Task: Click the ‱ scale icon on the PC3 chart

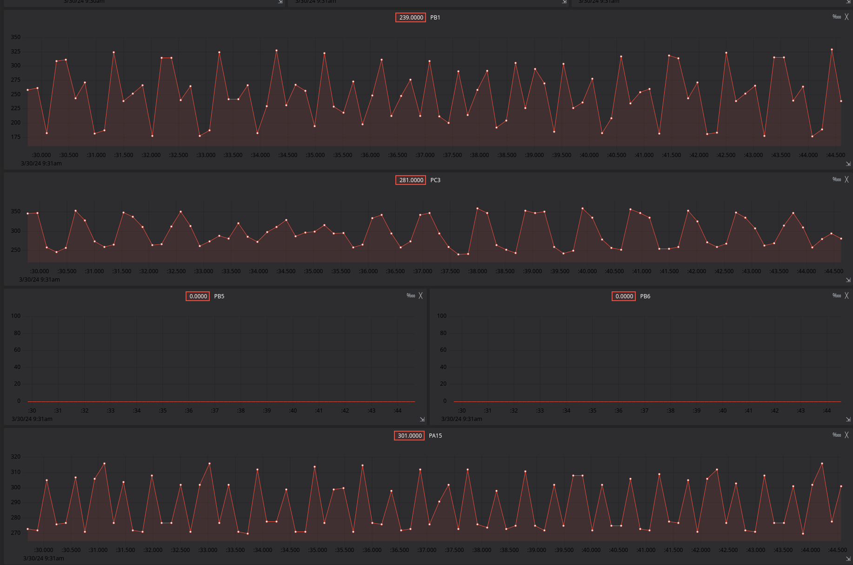Action: tap(837, 179)
